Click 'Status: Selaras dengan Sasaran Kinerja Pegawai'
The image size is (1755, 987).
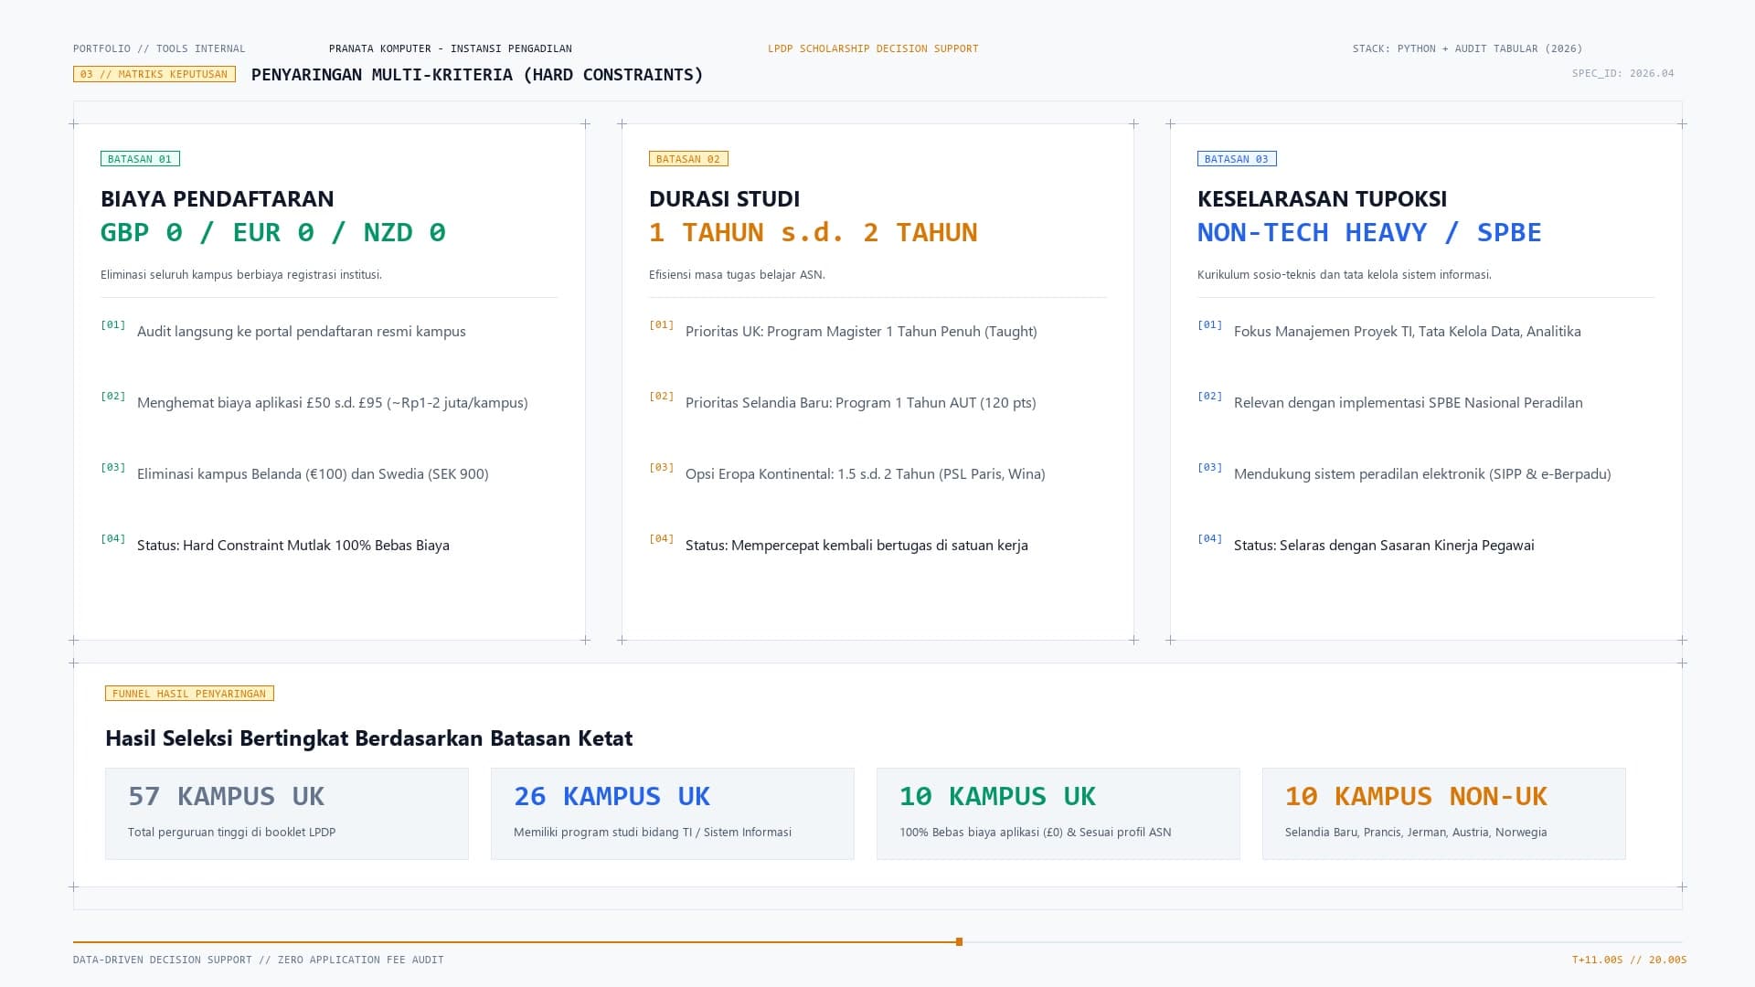click(1384, 546)
